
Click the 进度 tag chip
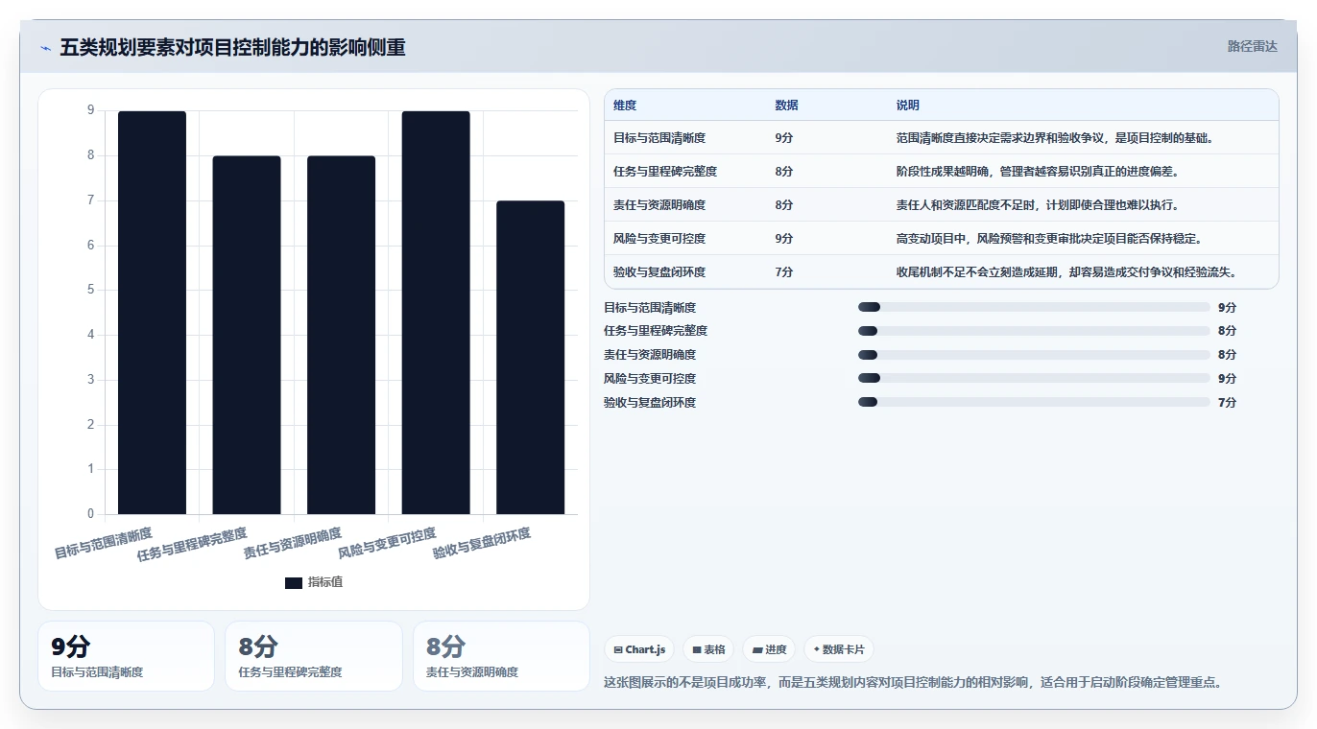[769, 649]
